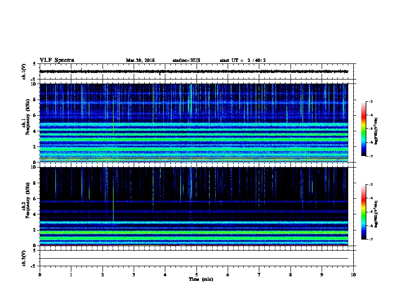Click the flat ch.3 voltage line
The height and width of the screenshot is (308, 398).
(x=194, y=259)
